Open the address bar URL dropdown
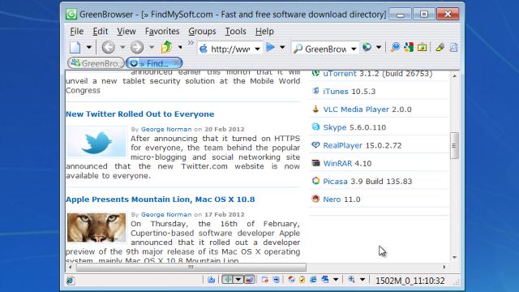 click(257, 49)
